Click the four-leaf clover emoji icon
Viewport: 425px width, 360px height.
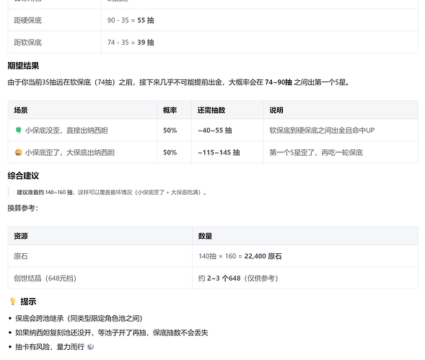(19, 131)
